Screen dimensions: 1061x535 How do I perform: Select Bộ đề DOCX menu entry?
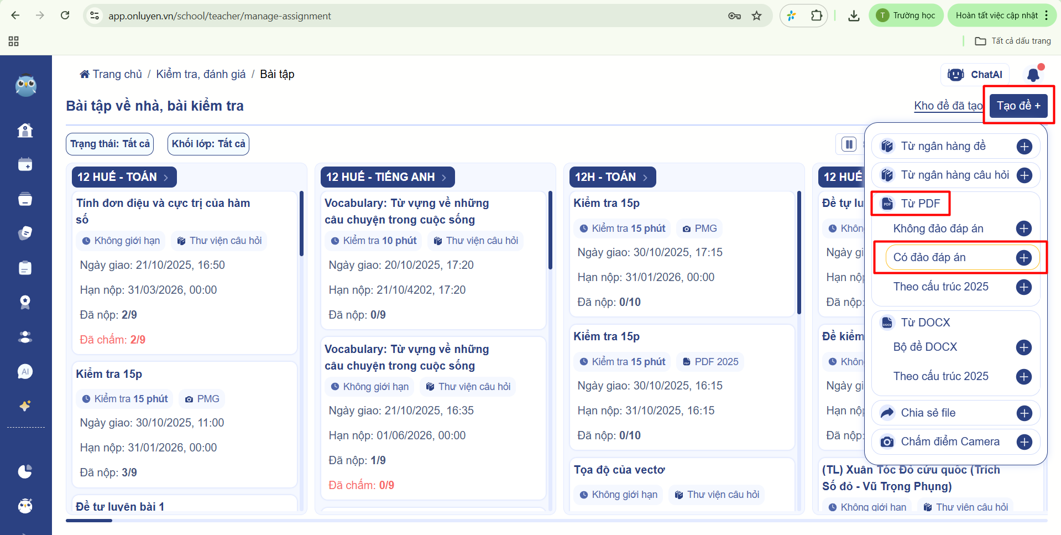coord(925,347)
